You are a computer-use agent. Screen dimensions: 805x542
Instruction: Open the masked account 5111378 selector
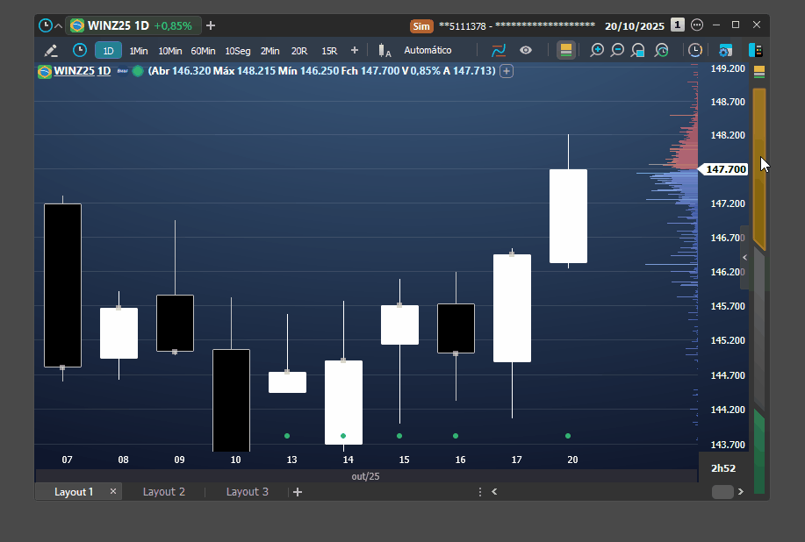click(x=517, y=25)
